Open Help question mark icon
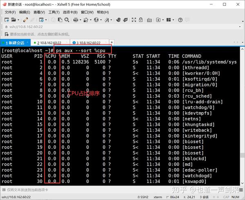The image size is (245, 200). pos(180,20)
